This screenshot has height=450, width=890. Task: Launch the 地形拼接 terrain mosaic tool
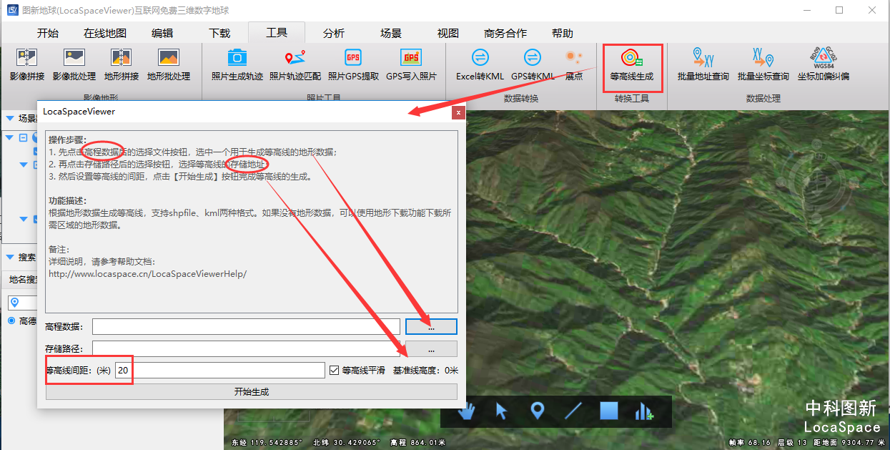(x=122, y=64)
